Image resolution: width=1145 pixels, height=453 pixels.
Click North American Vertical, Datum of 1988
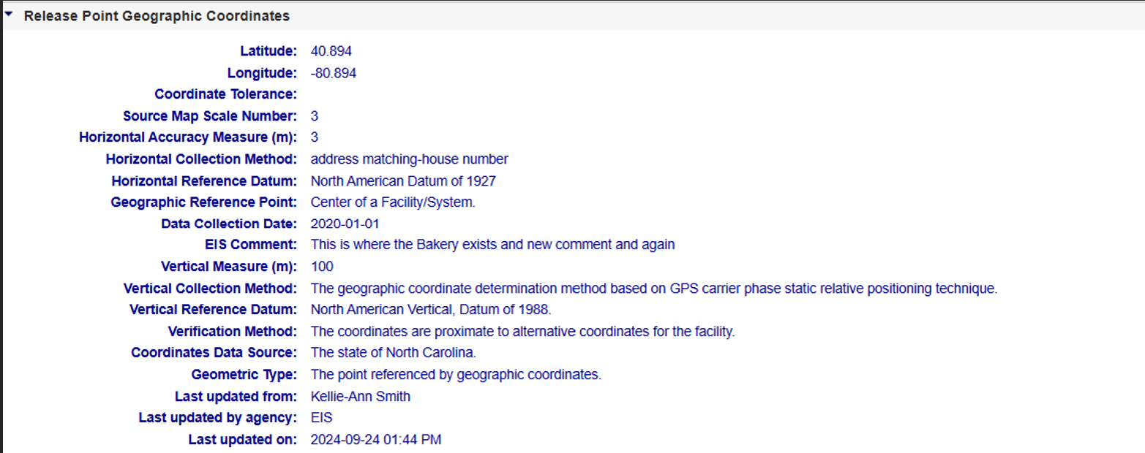coord(432,310)
